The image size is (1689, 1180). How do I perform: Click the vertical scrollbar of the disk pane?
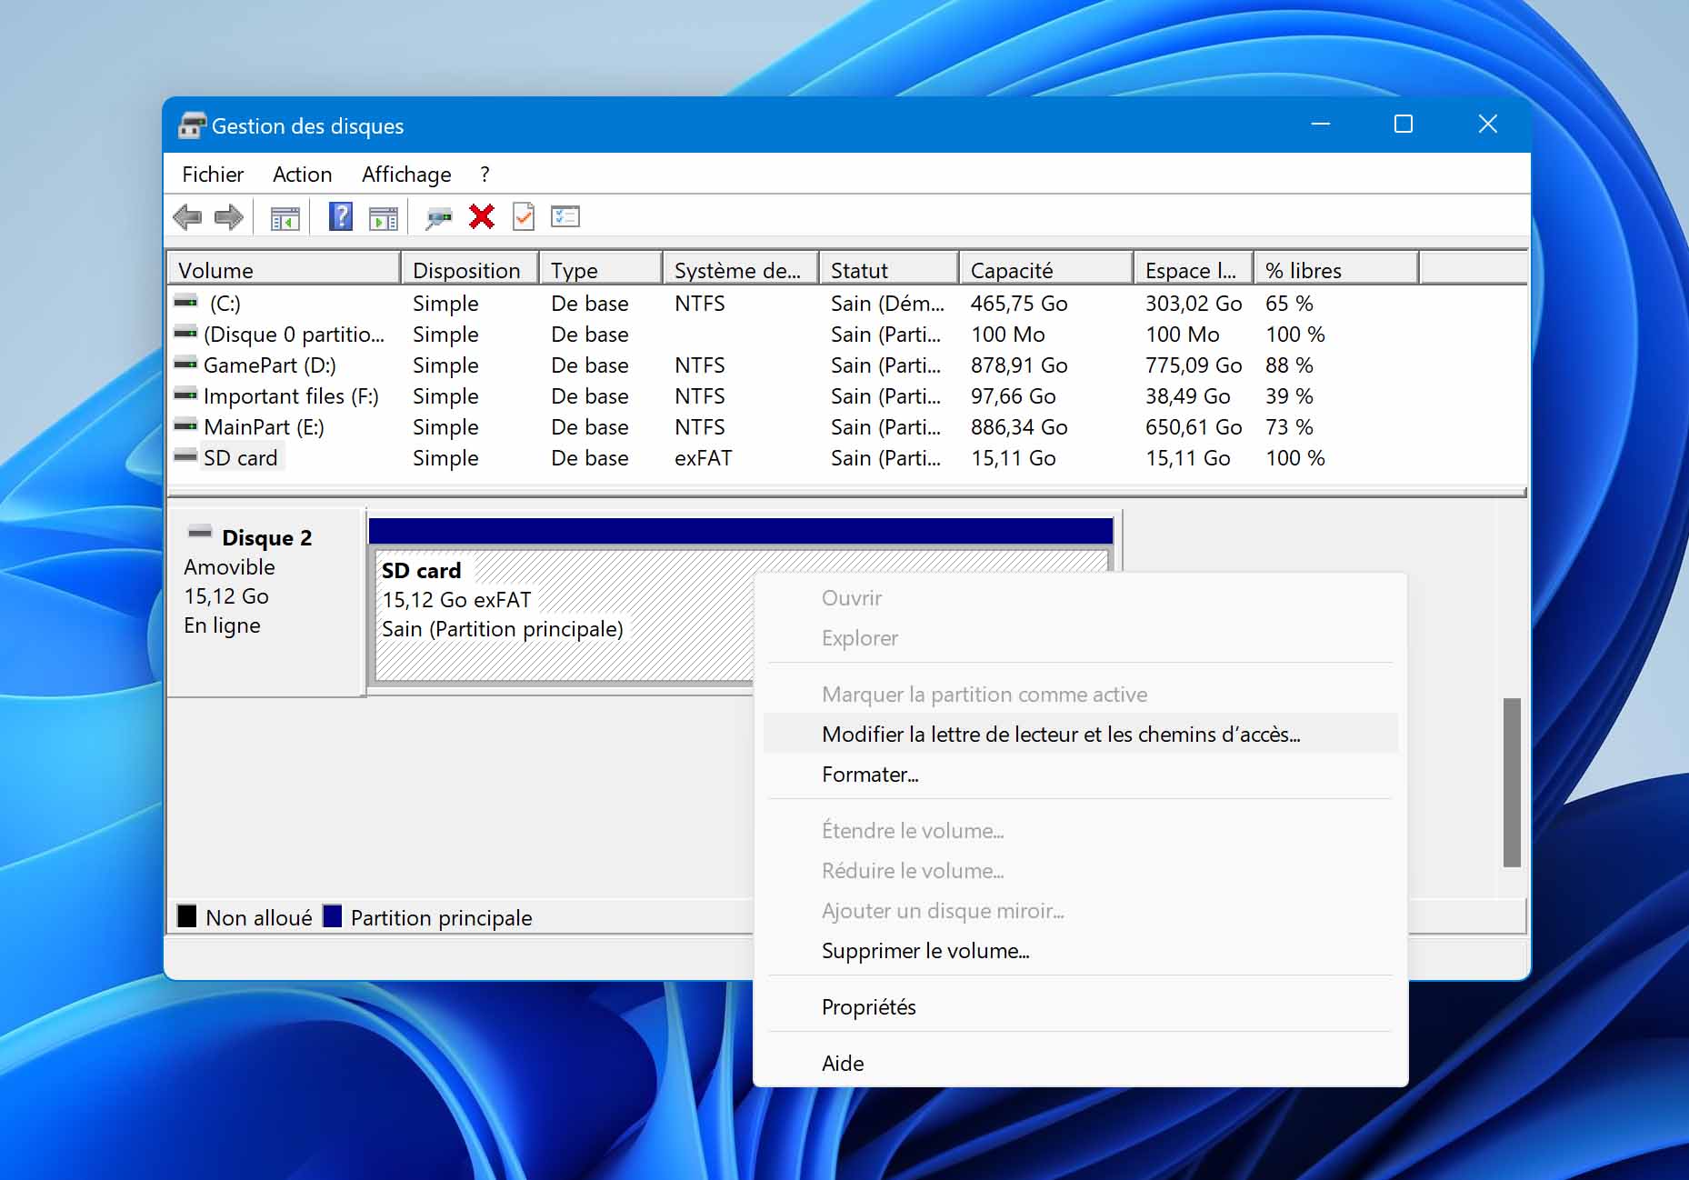(1512, 782)
